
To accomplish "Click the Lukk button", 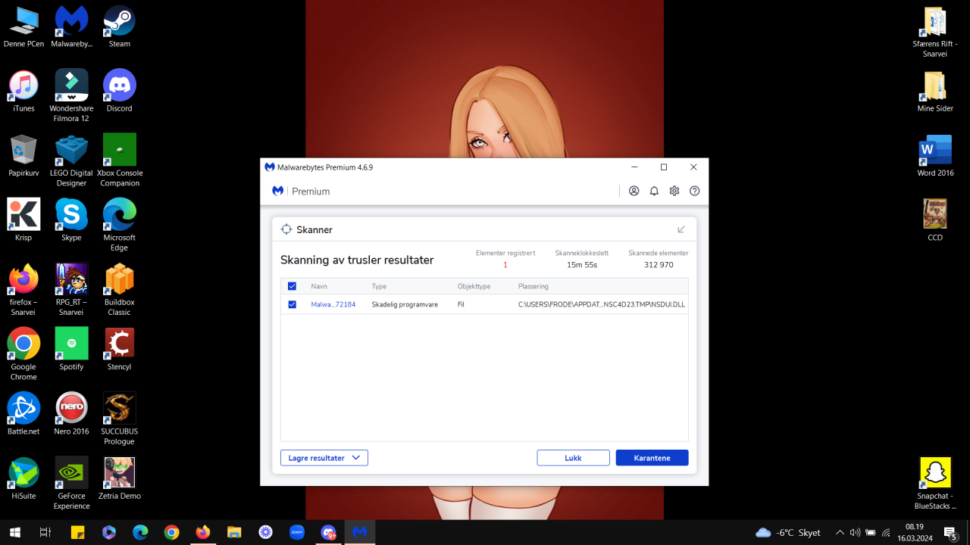I will pos(573,458).
